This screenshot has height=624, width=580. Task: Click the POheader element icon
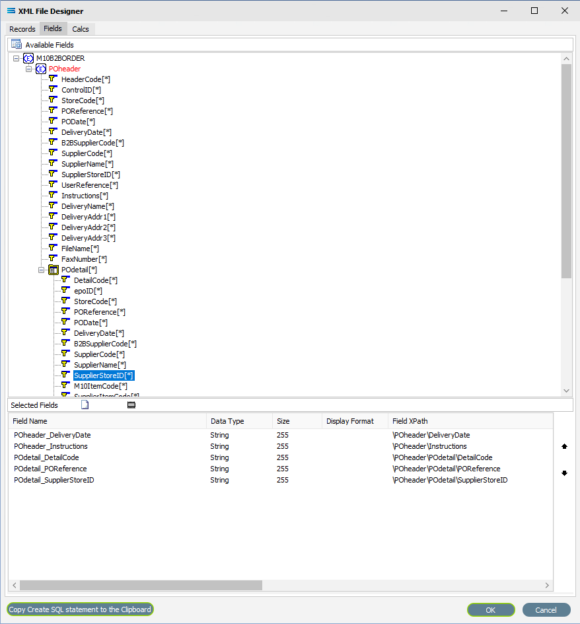[41, 69]
